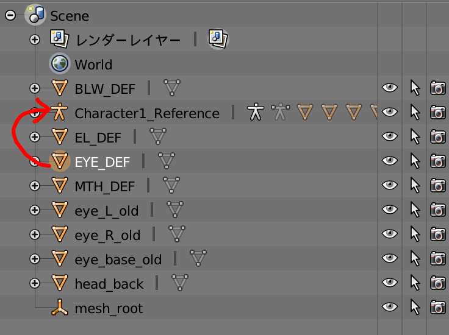This screenshot has width=449, height=335.
Task: Disable selection for Character1_Reference
Action: pos(415,112)
